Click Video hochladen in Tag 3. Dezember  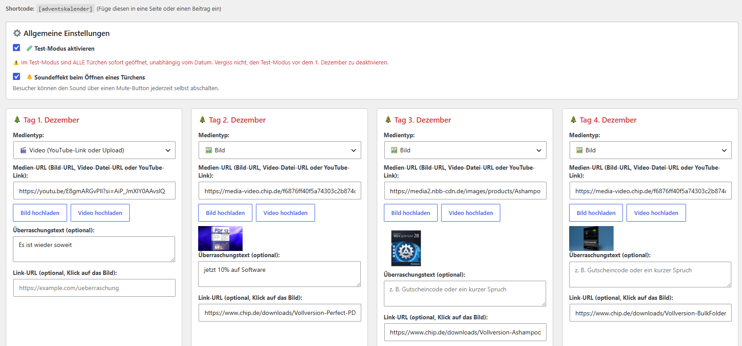coord(471,213)
